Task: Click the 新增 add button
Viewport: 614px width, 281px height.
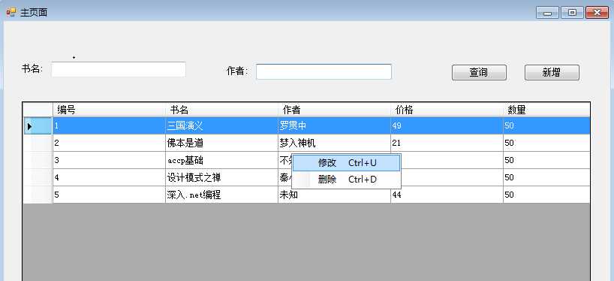Action: 552,72
